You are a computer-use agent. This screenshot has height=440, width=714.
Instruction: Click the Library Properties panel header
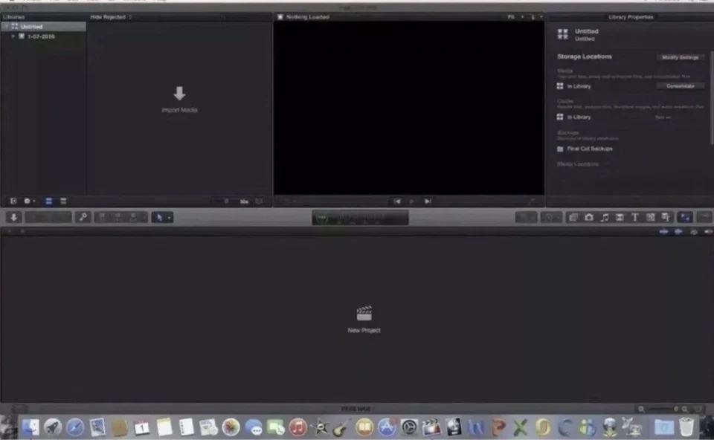point(631,16)
